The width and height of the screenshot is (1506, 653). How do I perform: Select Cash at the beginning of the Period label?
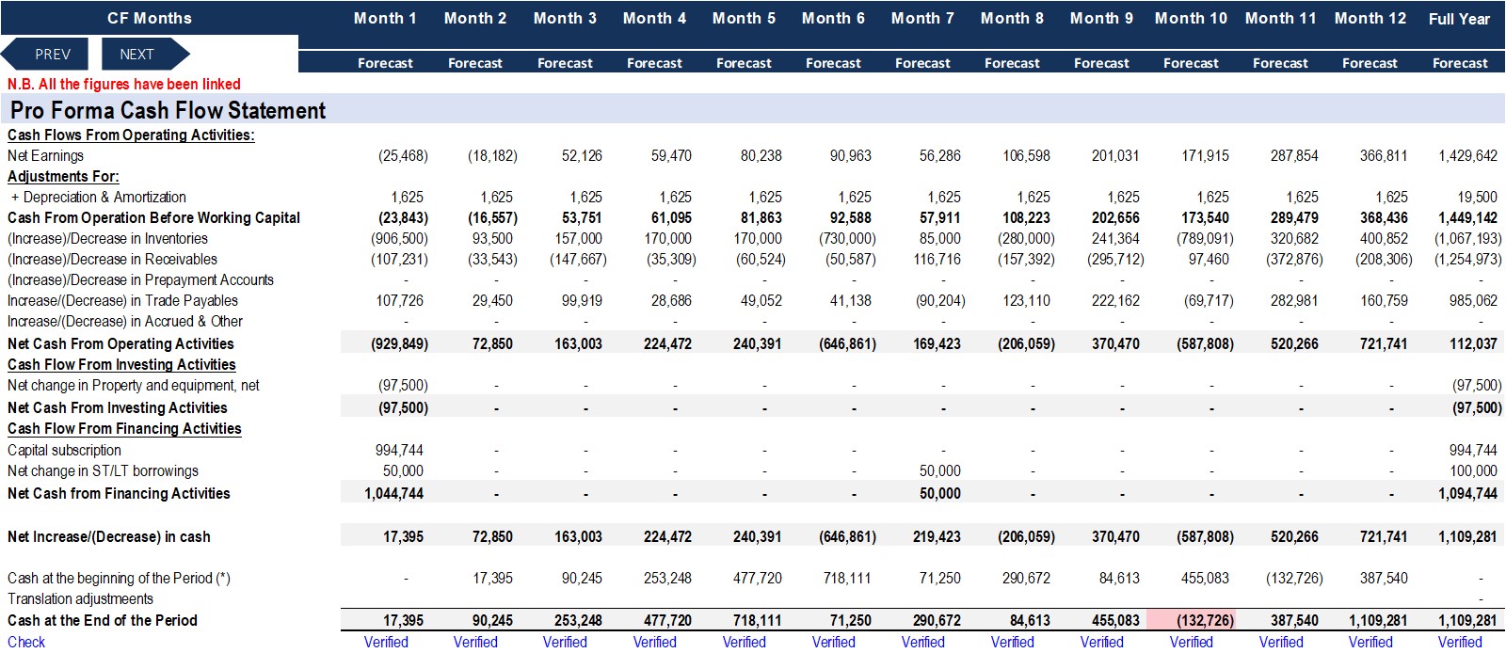pos(119,578)
